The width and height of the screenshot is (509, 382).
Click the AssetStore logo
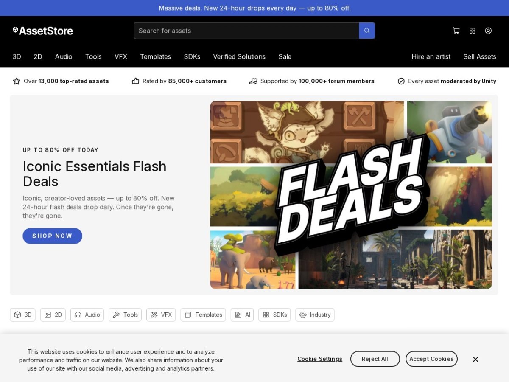[43, 31]
